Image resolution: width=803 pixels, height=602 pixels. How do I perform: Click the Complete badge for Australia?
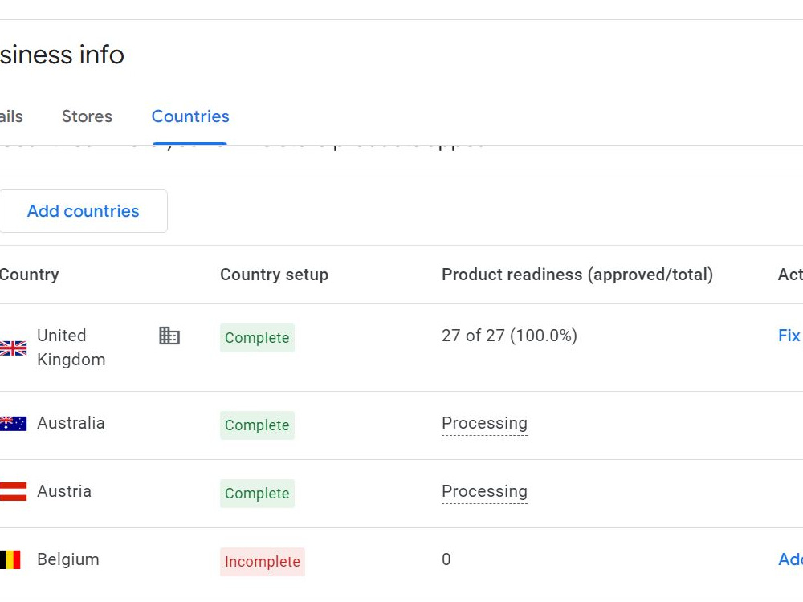[x=257, y=425]
